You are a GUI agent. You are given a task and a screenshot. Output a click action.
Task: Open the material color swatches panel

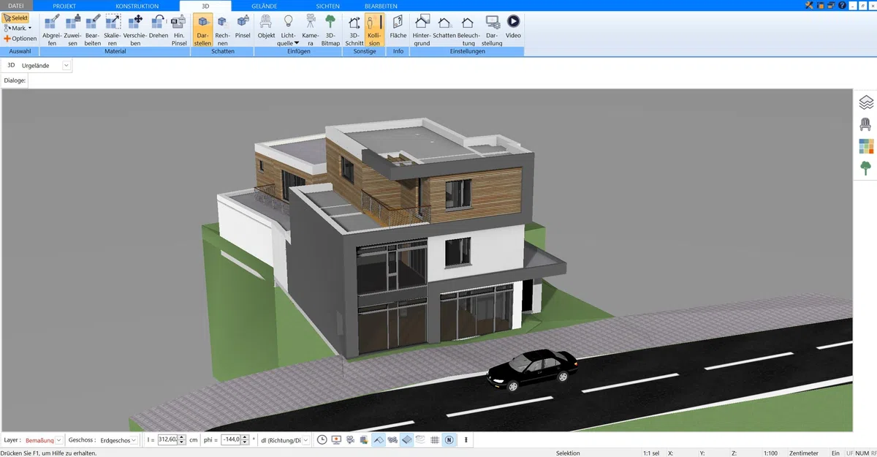[866, 146]
